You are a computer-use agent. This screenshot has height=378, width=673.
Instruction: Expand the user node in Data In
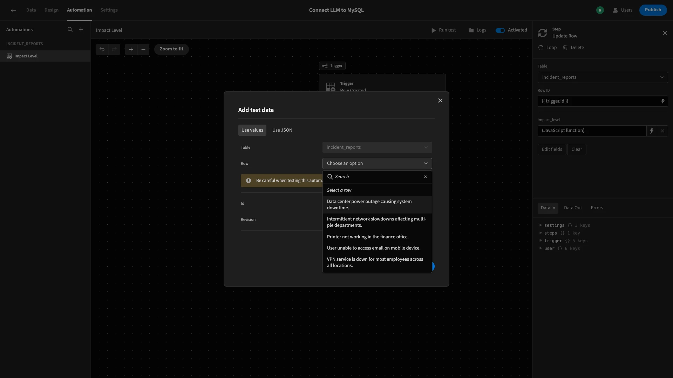pos(541,248)
